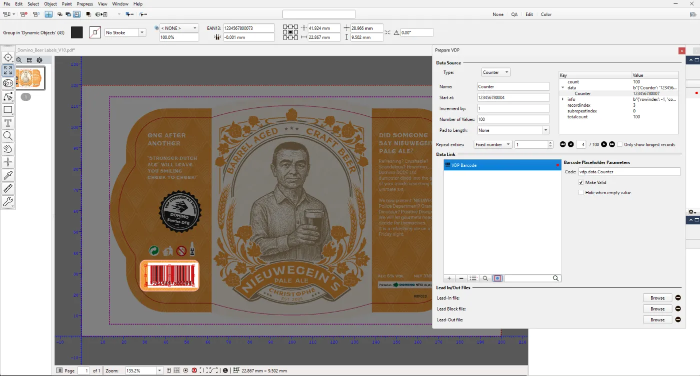Click the dark fill color swatch
This screenshot has width=700, height=376.
(76, 32)
